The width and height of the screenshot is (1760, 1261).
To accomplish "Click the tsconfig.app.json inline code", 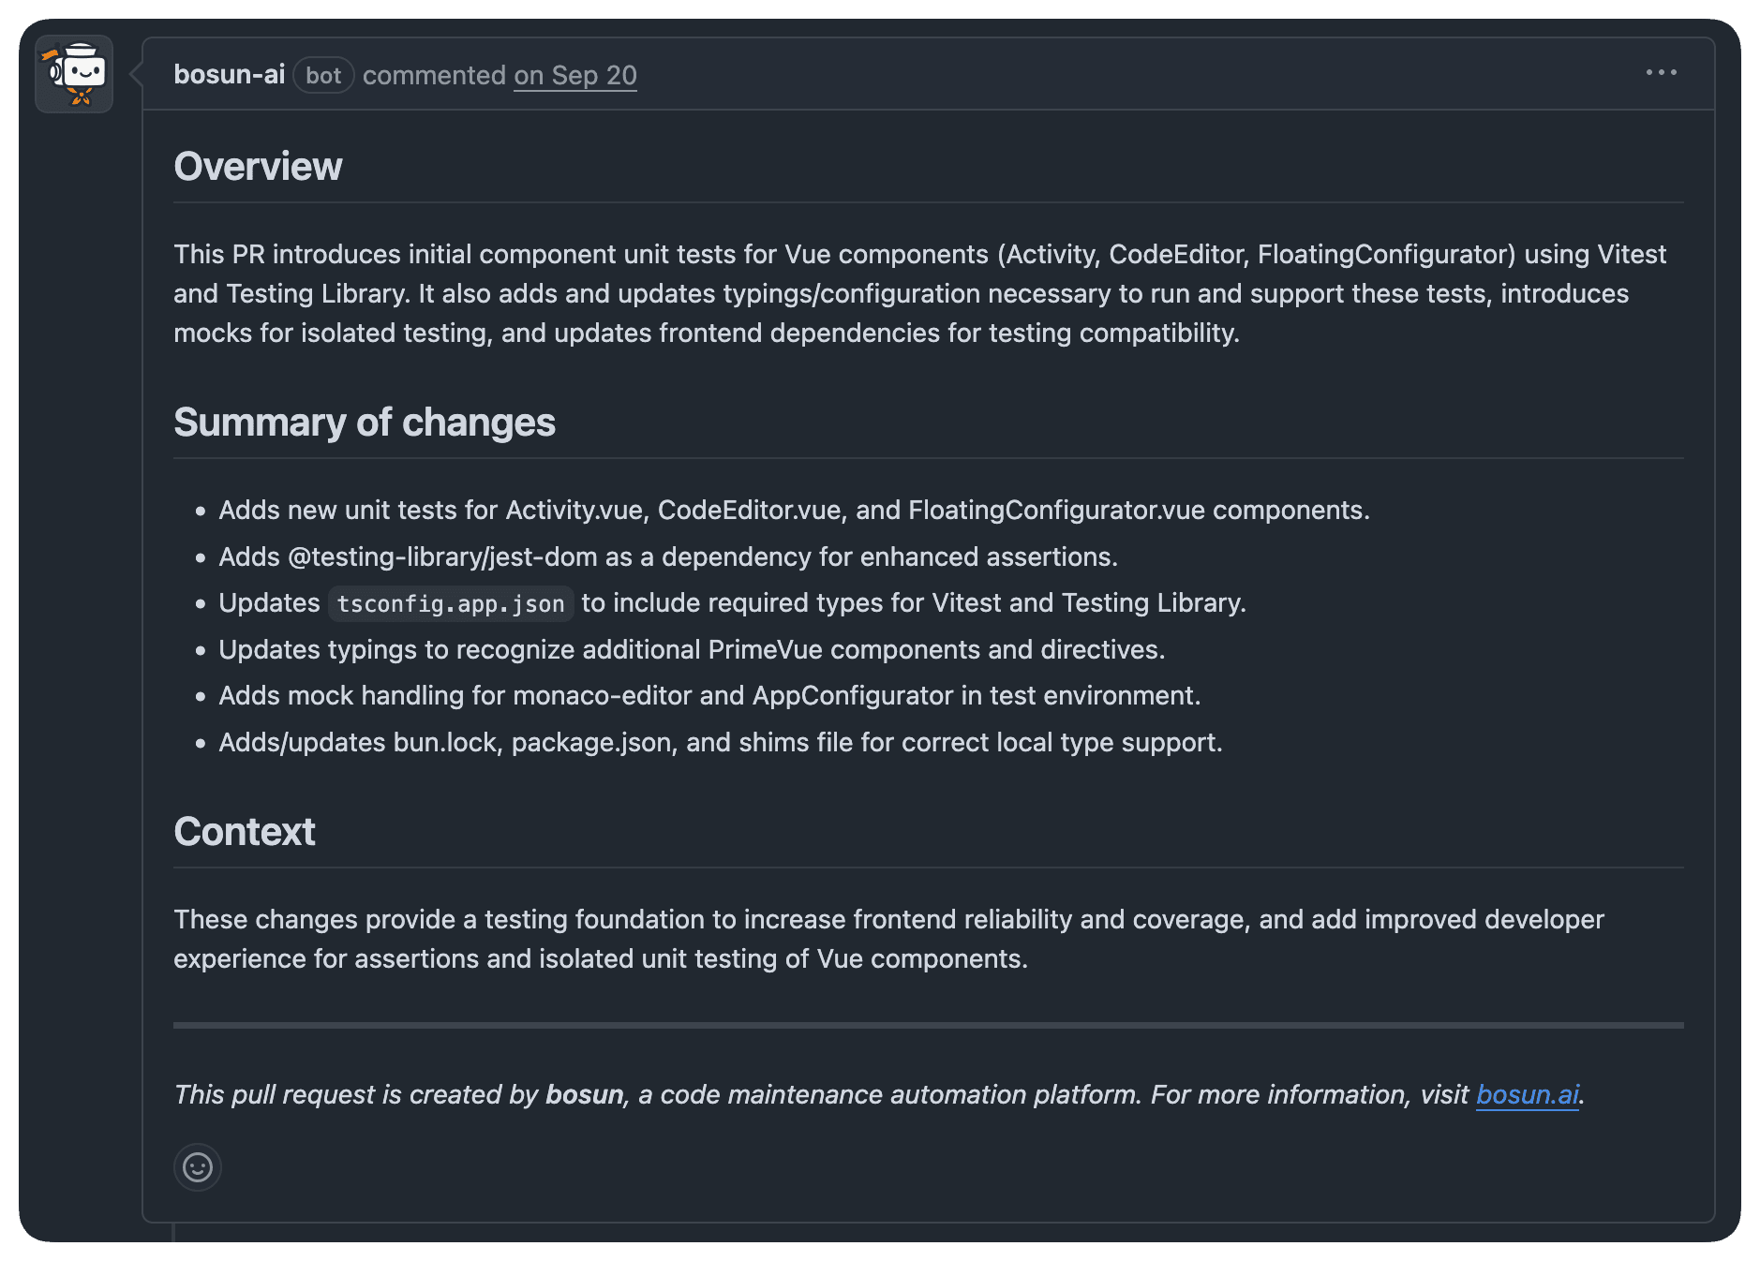I will tap(451, 603).
